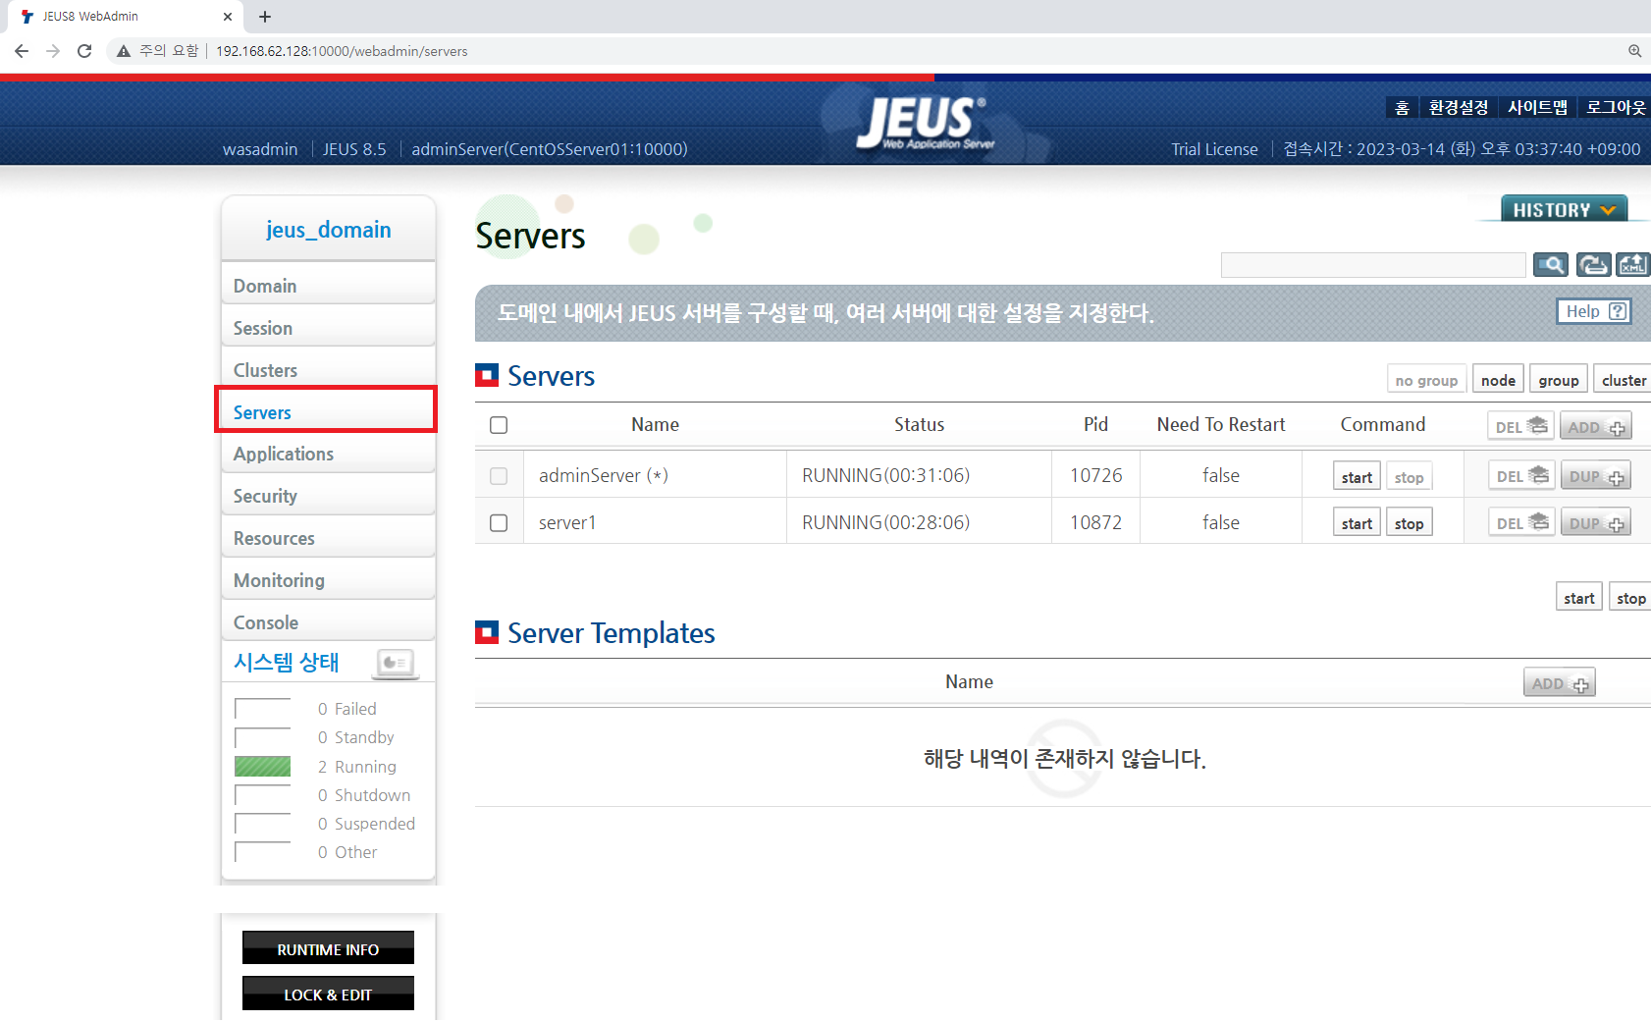Click start for adminServer
1651x1022 pixels.
1357,477
